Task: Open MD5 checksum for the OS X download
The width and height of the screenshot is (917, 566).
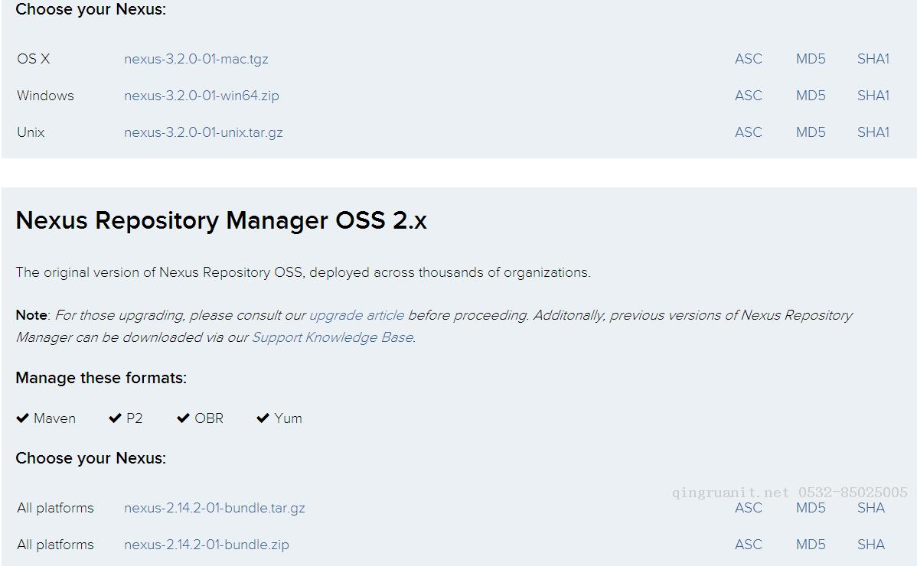Action: click(x=811, y=59)
